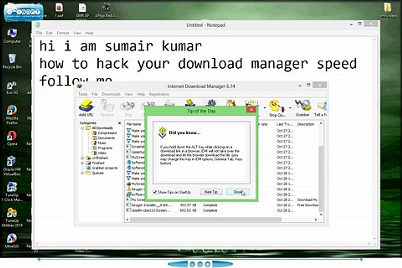Screen dimensions: 402x268
Task: Select the TuneUp Utilities 2014 desktop icon
Action: (x=12, y=217)
